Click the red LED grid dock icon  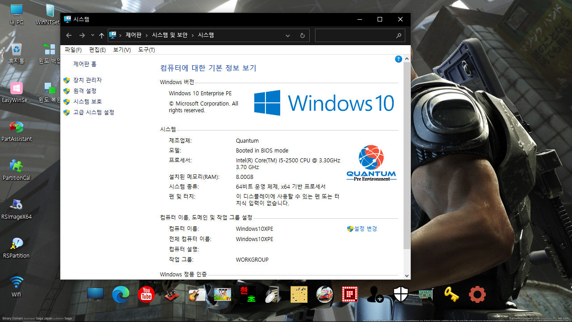[x=350, y=294]
